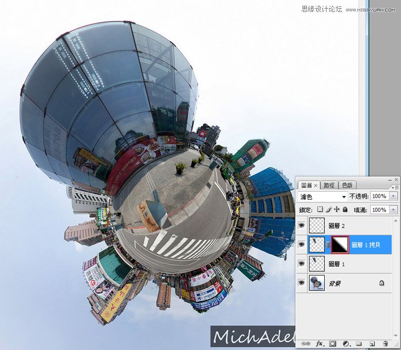
Task: Expand the 不透明 opacity slider arrow
Action: 393,197
